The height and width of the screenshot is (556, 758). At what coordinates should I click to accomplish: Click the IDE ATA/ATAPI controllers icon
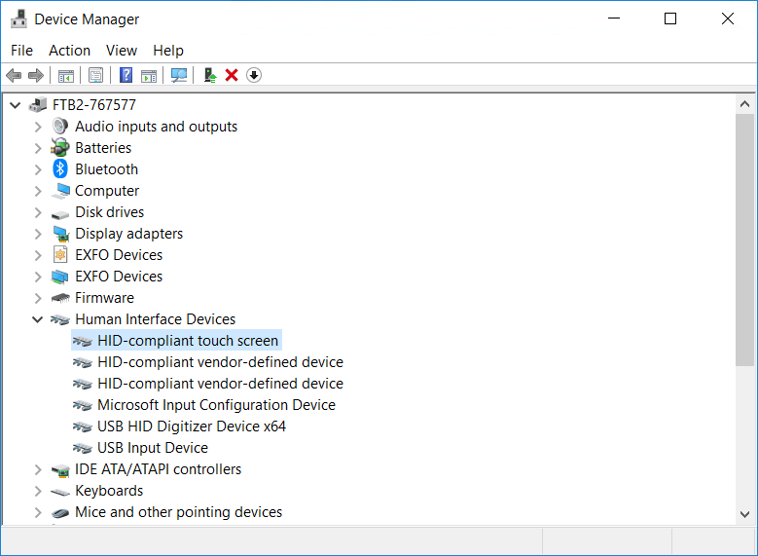tap(60, 470)
